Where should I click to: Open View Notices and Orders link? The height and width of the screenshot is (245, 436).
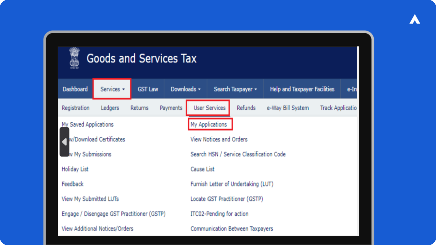pyautogui.click(x=219, y=139)
